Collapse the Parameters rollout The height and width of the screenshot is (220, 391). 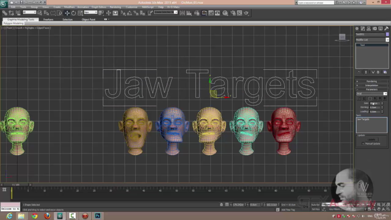pos(371,89)
